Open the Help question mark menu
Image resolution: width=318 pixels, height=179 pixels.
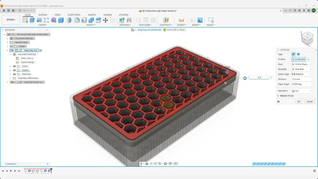coord(309,11)
